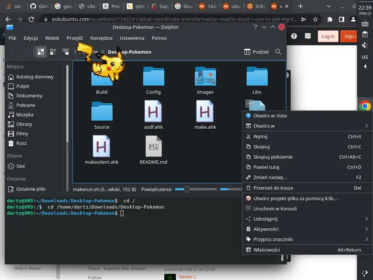Viewport: 373px width, 280px height.
Task: Expand the Przypisz znaczniki submenu
Action: (307, 239)
